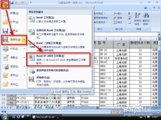The width and height of the screenshot is (161, 120).
Task: Save as Excel 工作簿(X) default format
Action: [x=60, y=20]
